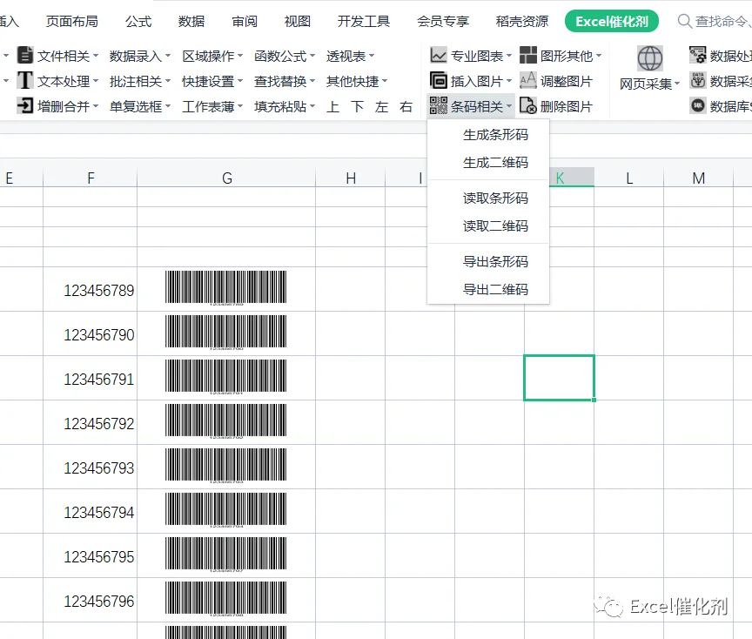The width and height of the screenshot is (752, 639).
Task: Select cell containing 123456792
Action: pyautogui.click(x=91, y=422)
